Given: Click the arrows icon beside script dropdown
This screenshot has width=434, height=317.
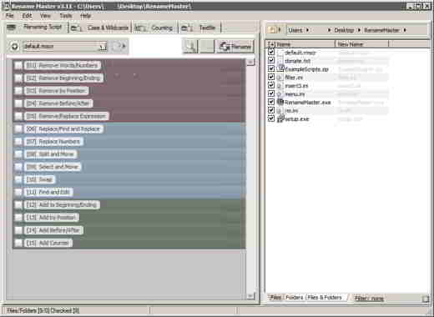Looking at the screenshot, I should coord(119,46).
